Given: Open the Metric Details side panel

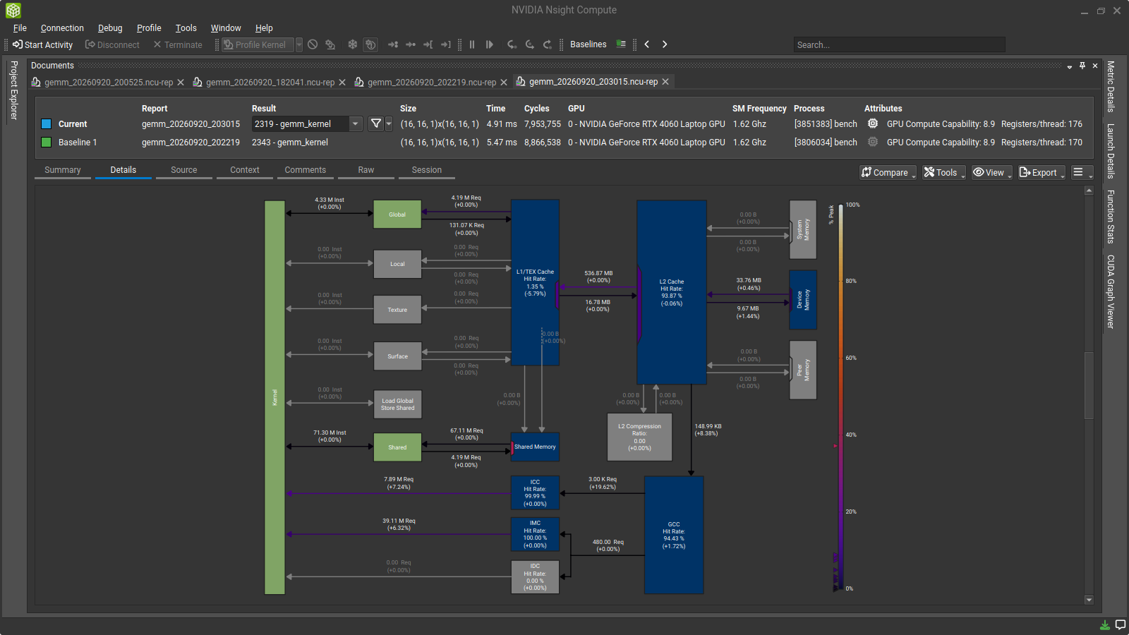Looking at the screenshot, I should (1110, 86).
